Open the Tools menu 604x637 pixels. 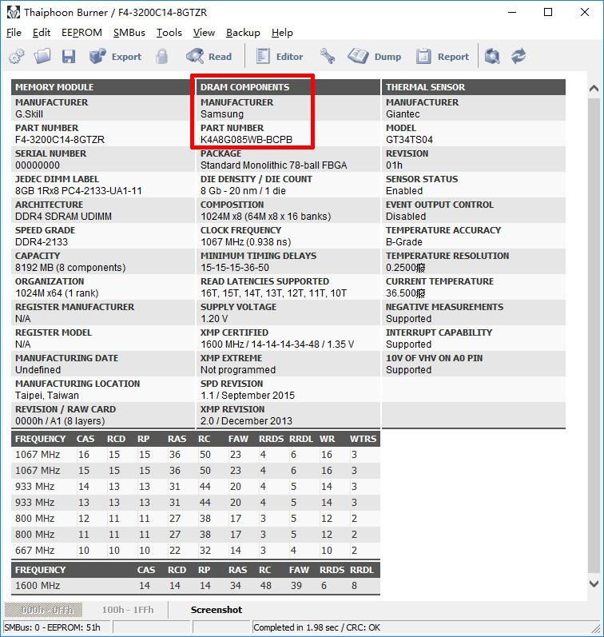click(x=169, y=33)
